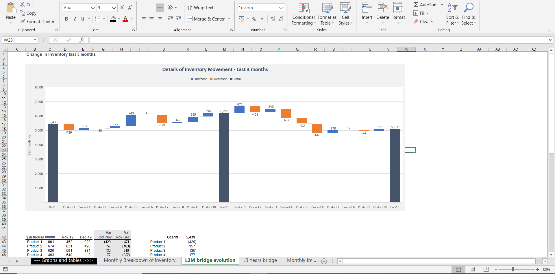Switch to Page Layout view
Viewport: 555px width, 274px height.
[472, 269]
